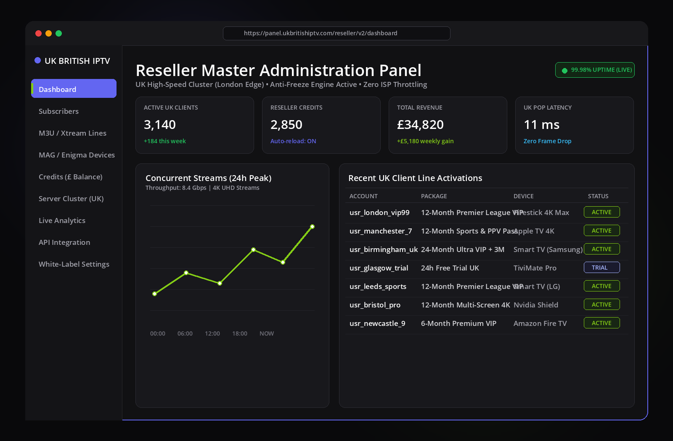Select MAG / Enigma Devices menu item
Image resolution: width=673 pixels, height=441 pixels.
[77, 155]
